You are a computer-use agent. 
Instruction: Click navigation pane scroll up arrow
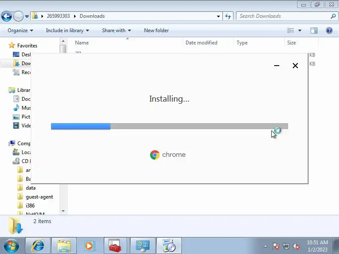tap(63, 41)
